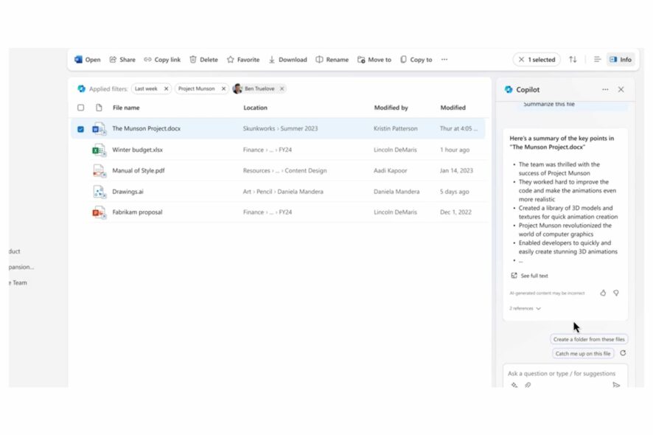653x435 pixels.
Task: Close the Copilot panel
Action: [x=621, y=90]
